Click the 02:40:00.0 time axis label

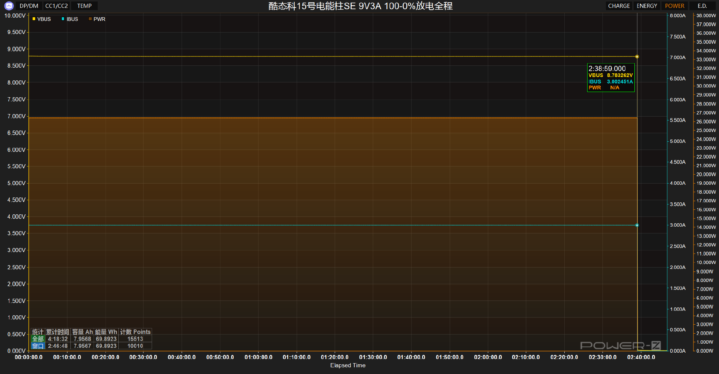pos(641,357)
